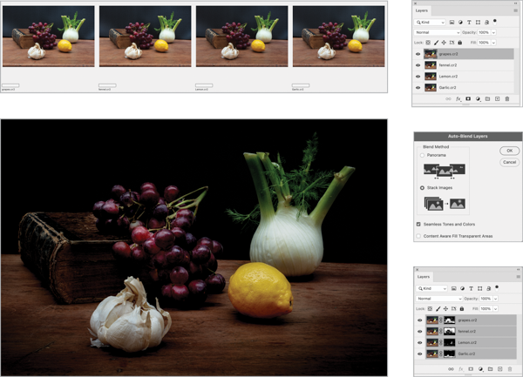Viewport: 523px width, 377px height.
Task: Open Opacity slider arrow in the masked Layers panel
Action: [x=496, y=299]
